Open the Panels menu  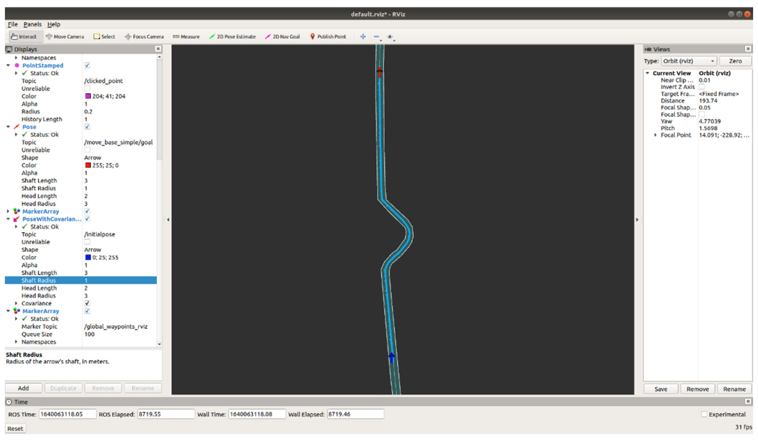pyautogui.click(x=32, y=24)
